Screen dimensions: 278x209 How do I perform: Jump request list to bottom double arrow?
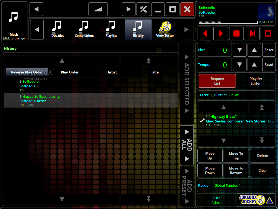(262, 141)
